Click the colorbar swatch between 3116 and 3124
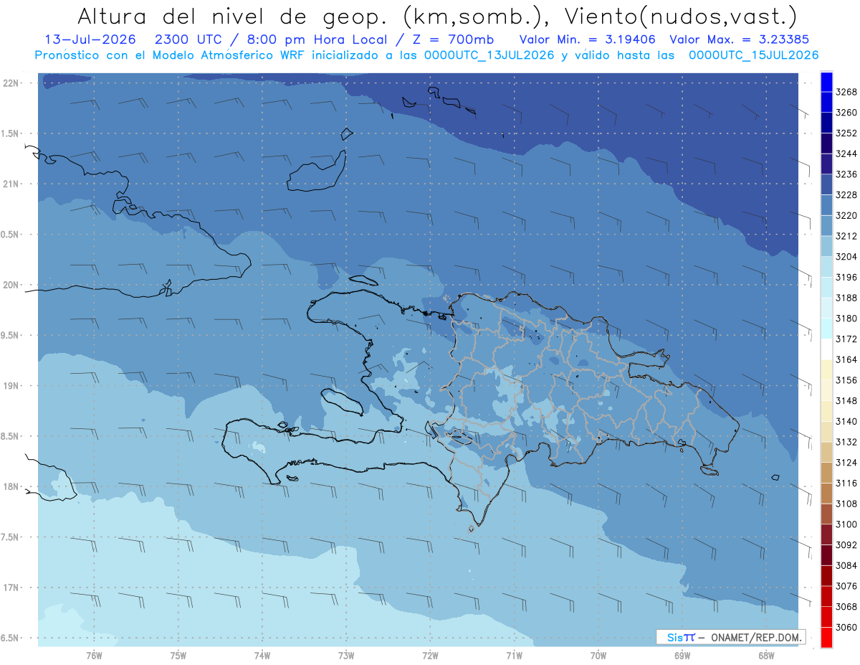Image resolution: width=860 pixels, height=665 pixels. 826,473
